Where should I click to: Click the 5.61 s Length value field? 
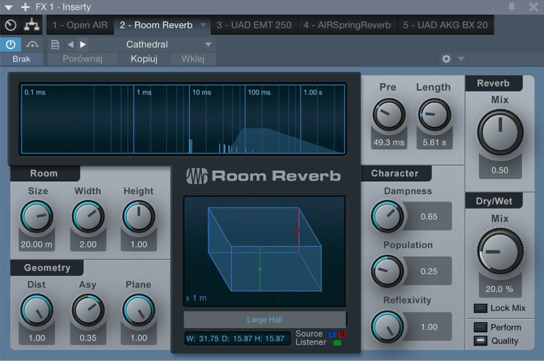(434, 142)
